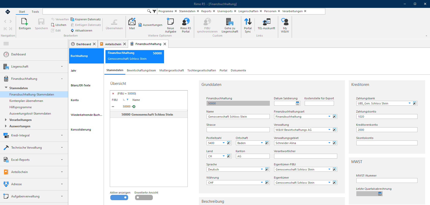Toggle the hamburger sidebar menu
The width and height of the screenshot is (430, 205).
(6, 44)
